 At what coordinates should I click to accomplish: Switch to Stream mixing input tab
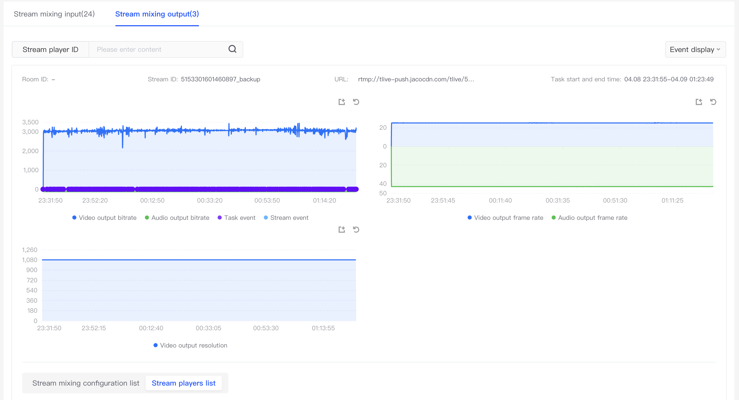[x=54, y=14]
